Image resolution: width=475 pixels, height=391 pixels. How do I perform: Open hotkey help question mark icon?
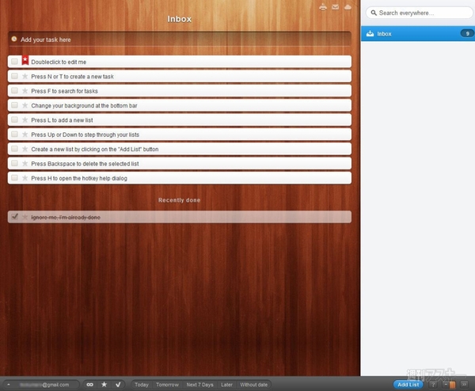[x=434, y=385]
